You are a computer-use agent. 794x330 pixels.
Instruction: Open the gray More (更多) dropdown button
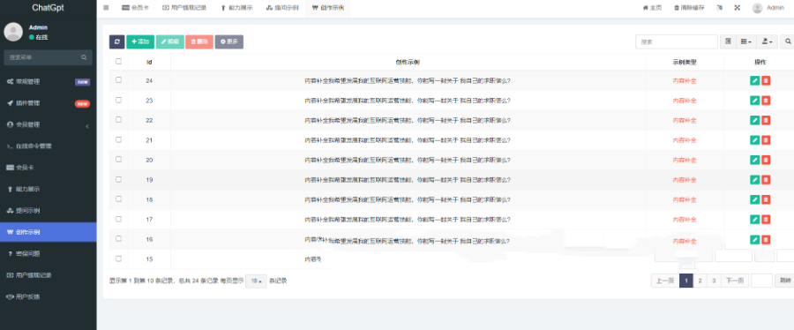[228, 42]
